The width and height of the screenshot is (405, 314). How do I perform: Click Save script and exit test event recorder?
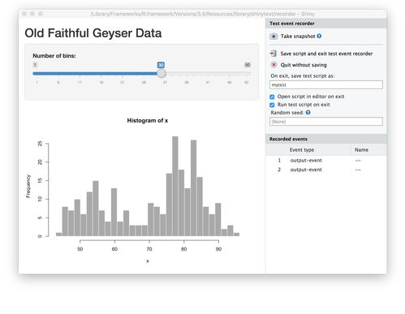(x=326, y=54)
